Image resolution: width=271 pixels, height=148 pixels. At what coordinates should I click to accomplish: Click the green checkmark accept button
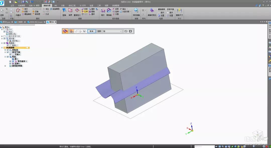pyautogui.click(x=126, y=31)
